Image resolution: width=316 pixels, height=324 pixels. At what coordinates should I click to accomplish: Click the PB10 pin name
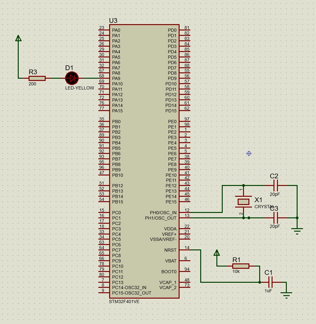[x=117, y=175]
